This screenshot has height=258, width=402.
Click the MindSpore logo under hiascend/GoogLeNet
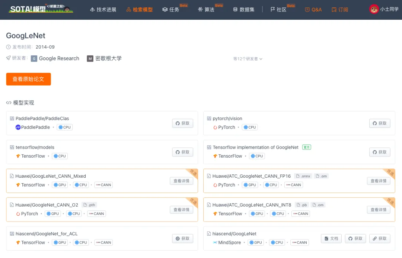[215, 242]
